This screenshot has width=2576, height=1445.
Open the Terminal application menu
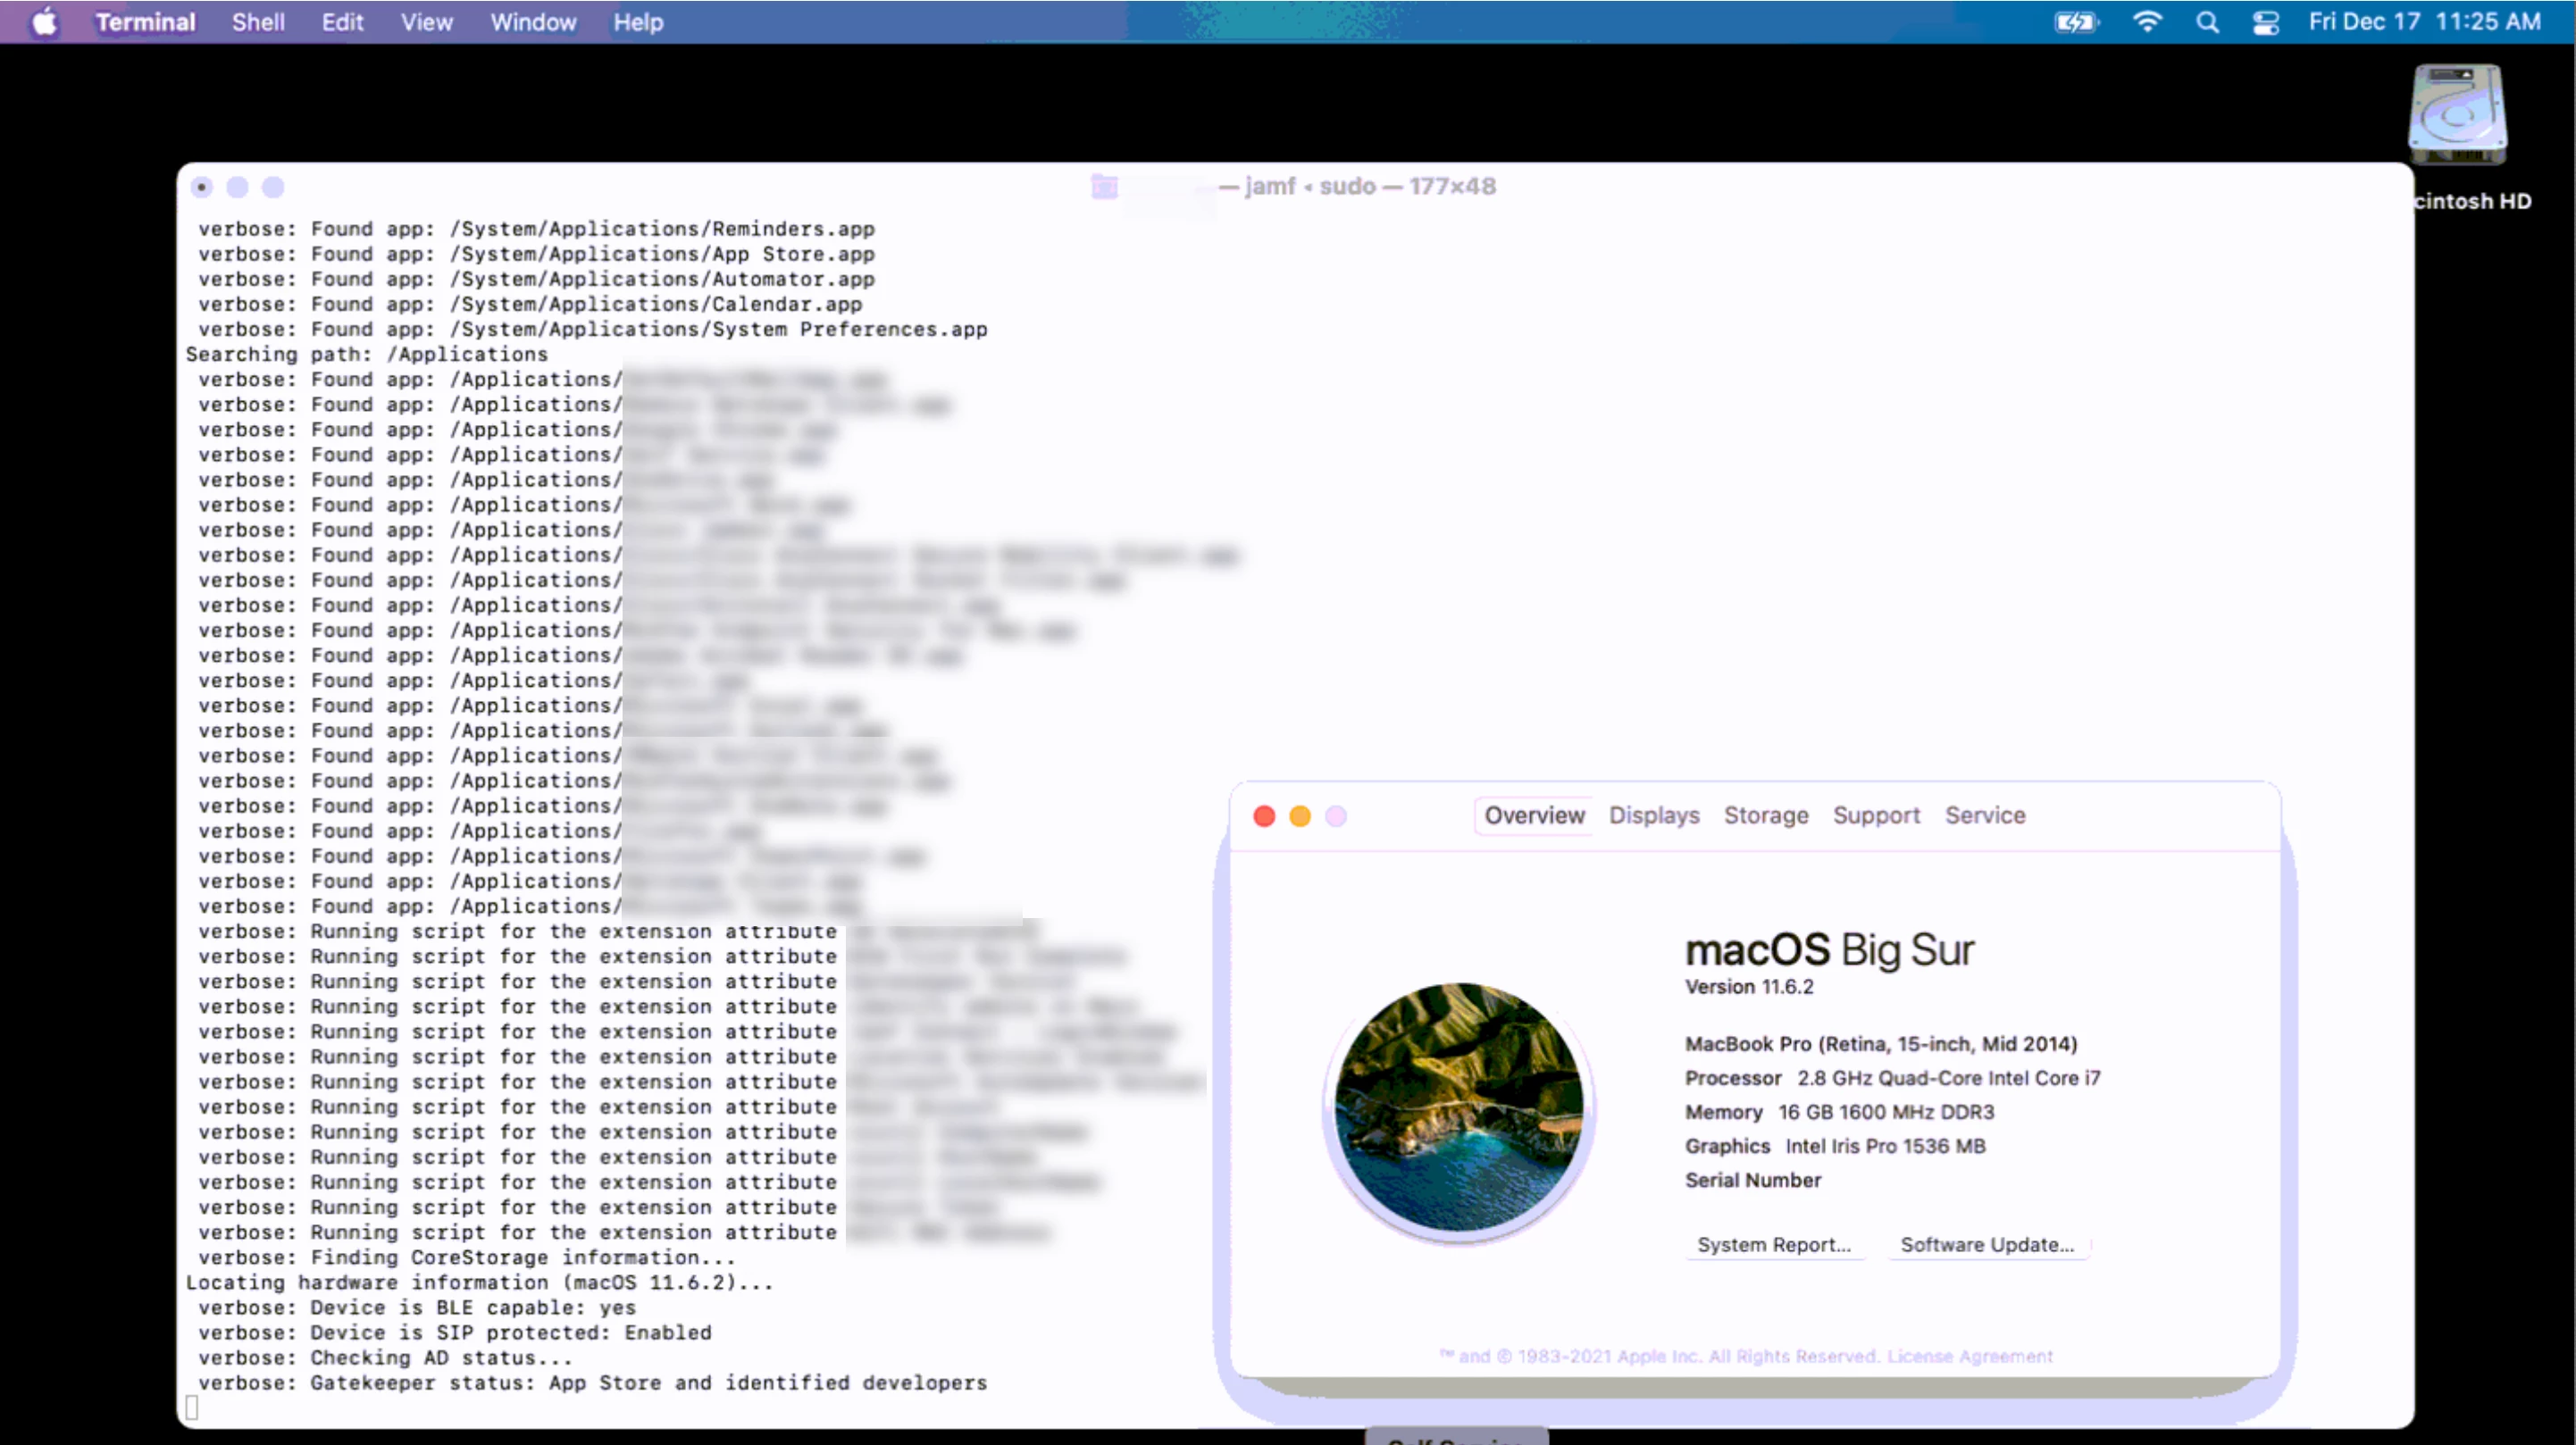[145, 22]
